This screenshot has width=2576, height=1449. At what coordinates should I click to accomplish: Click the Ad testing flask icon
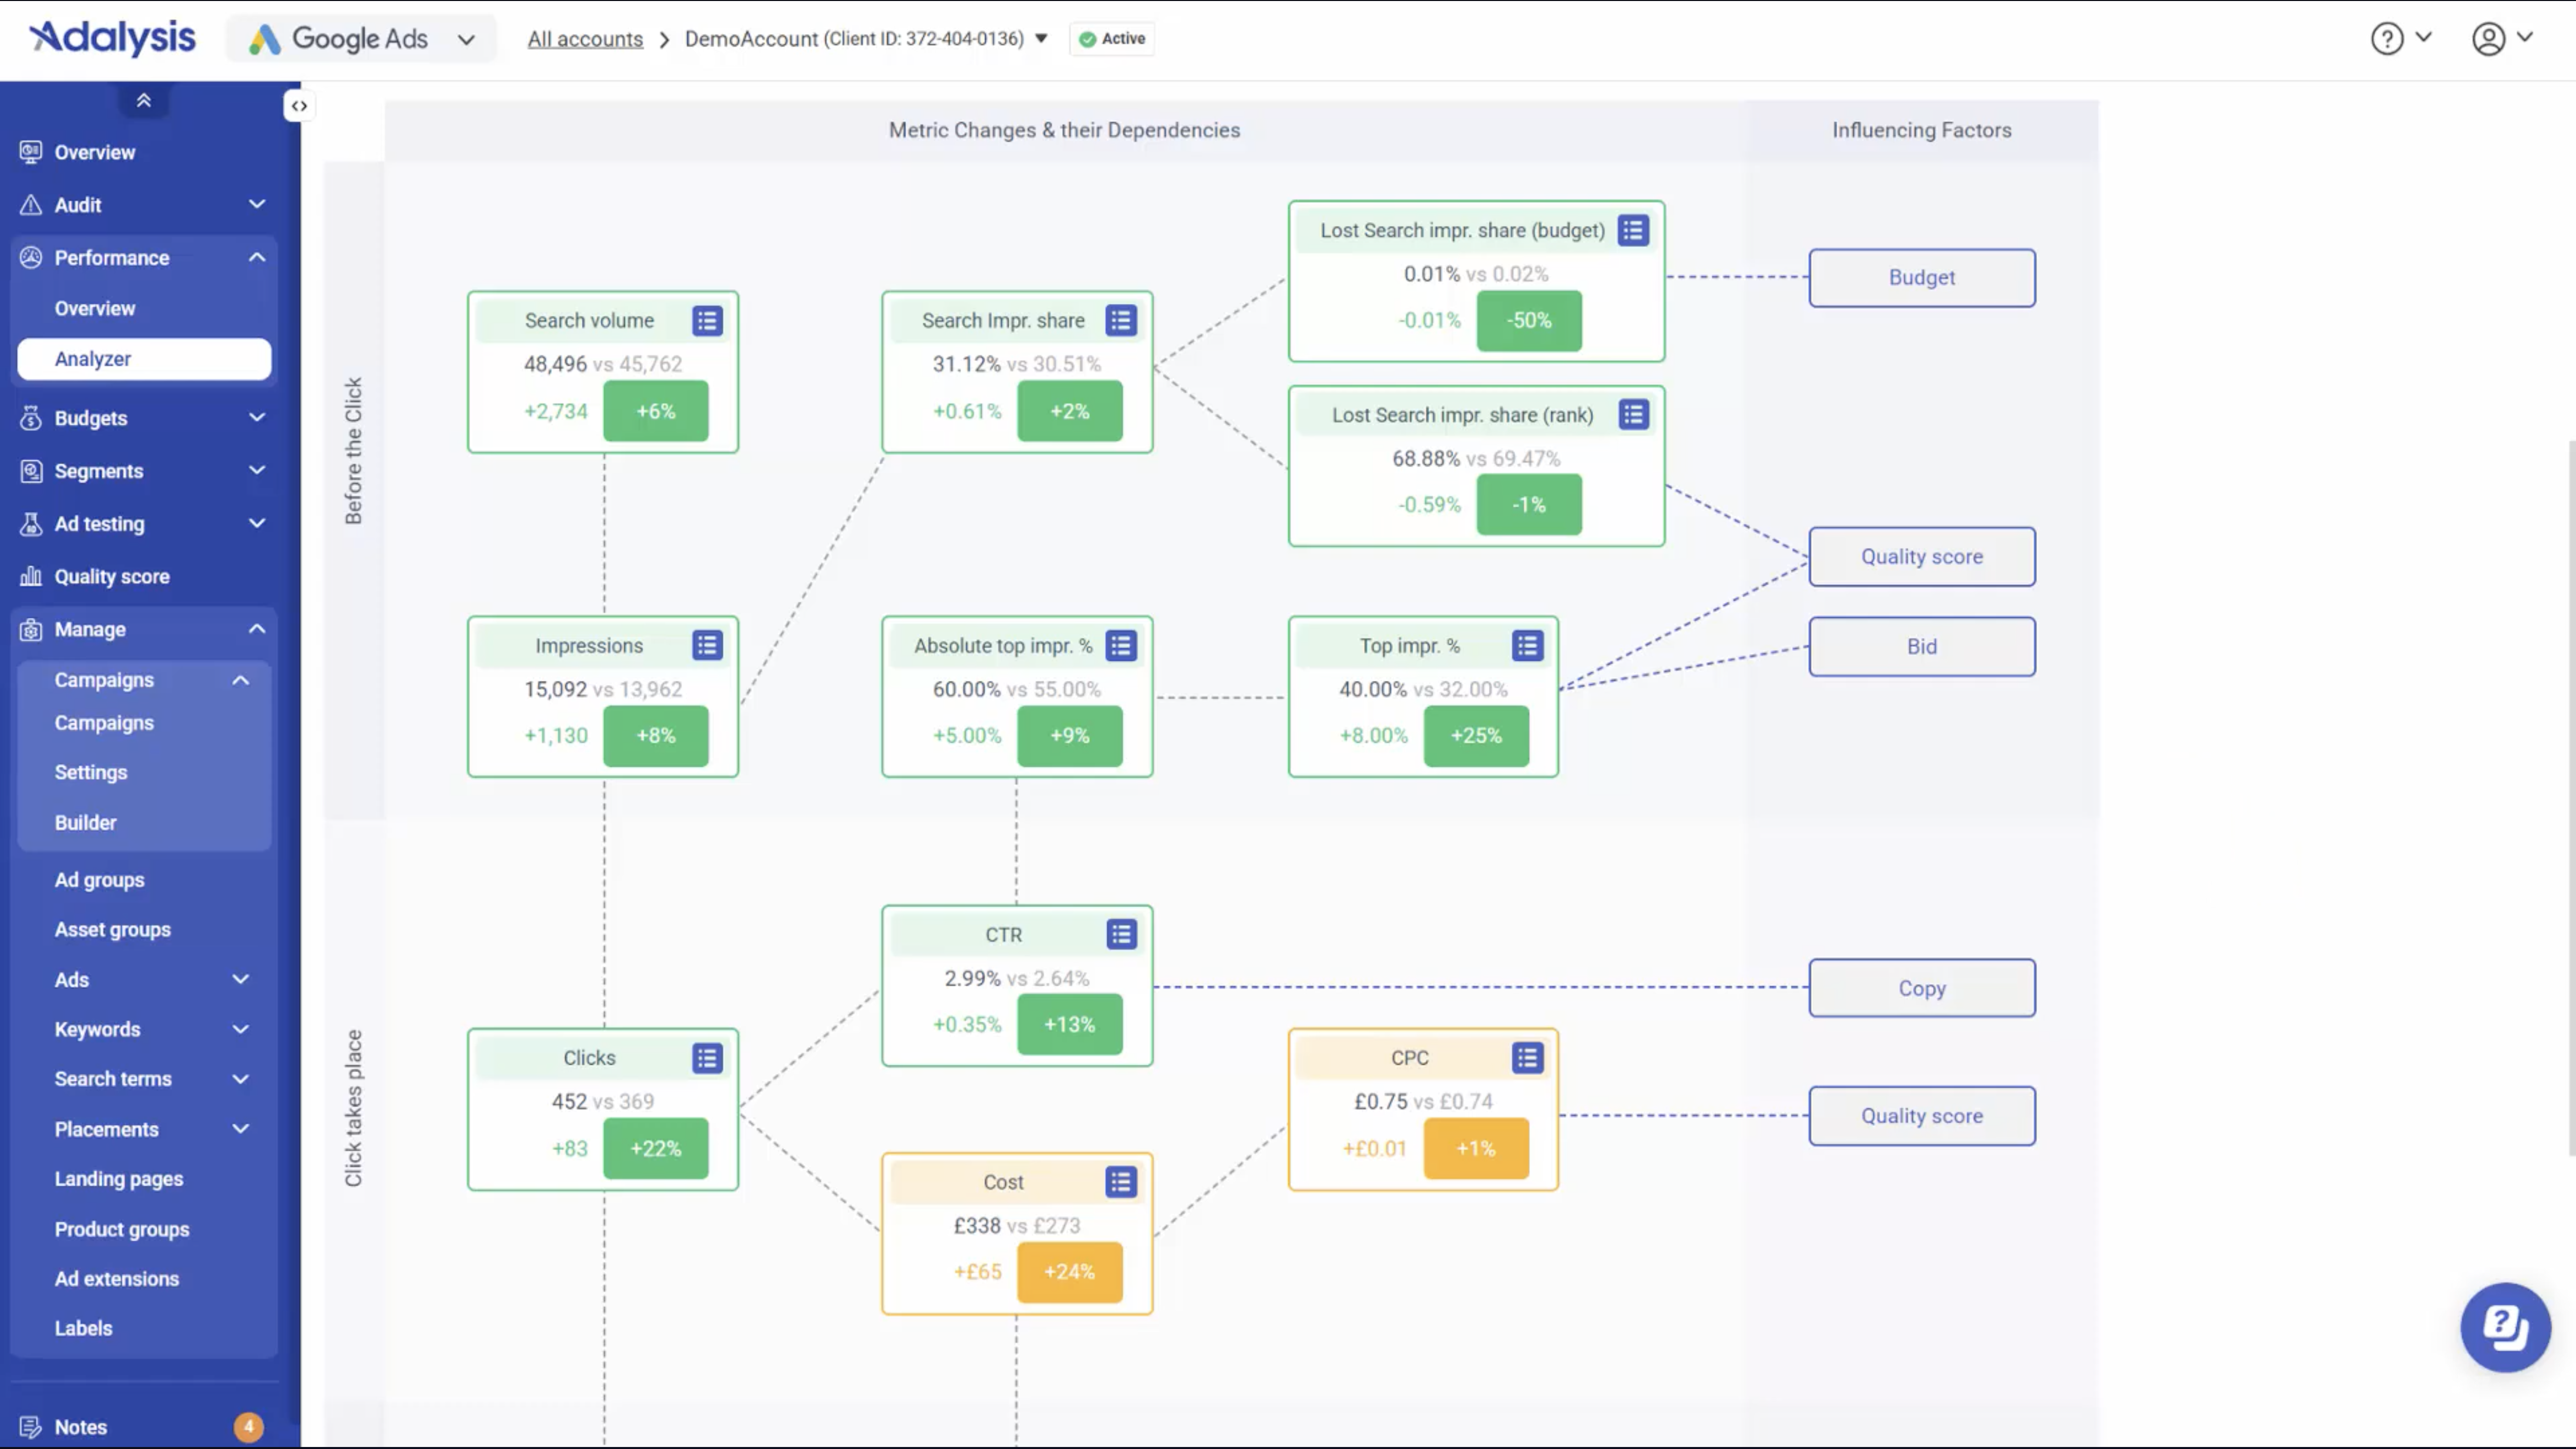tap(31, 524)
